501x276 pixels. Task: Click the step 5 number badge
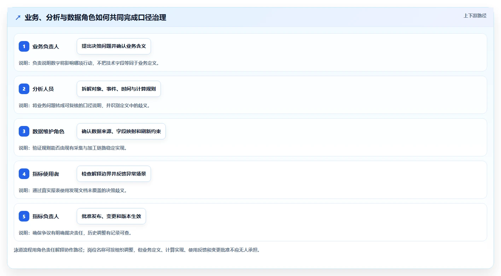coord(24,216)
